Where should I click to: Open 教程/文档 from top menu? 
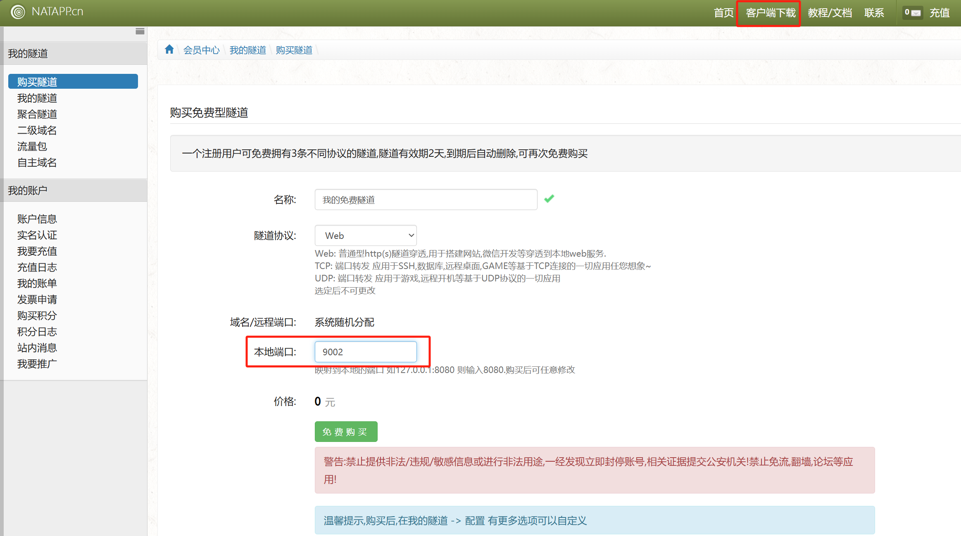pos(830,12)
